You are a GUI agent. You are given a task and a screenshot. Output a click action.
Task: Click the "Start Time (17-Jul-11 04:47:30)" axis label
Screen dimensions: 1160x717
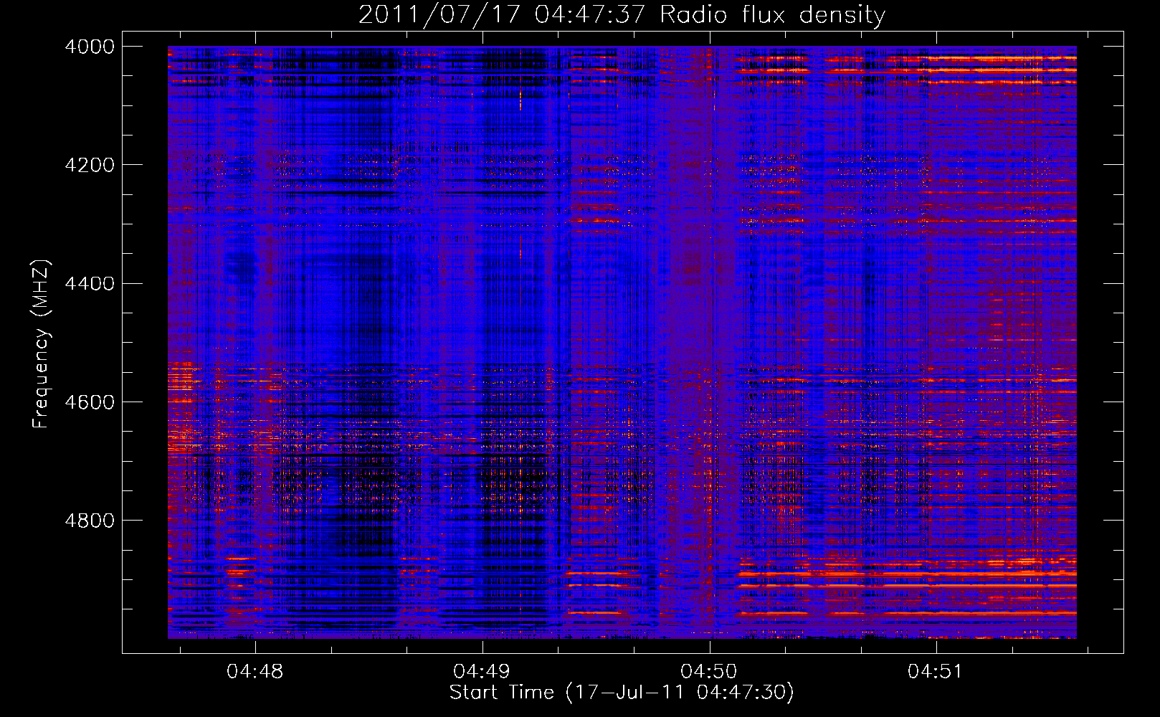(x=622, y=693)
